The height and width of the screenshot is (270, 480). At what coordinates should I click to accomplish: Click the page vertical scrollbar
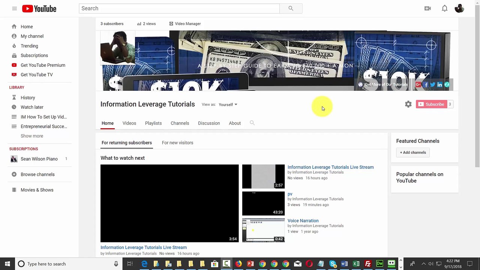tap(477, 86)
